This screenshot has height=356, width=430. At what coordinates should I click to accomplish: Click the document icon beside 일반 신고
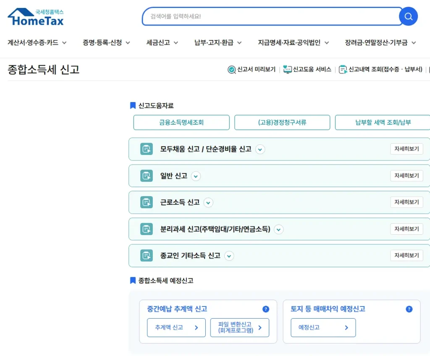click(146, 175)
